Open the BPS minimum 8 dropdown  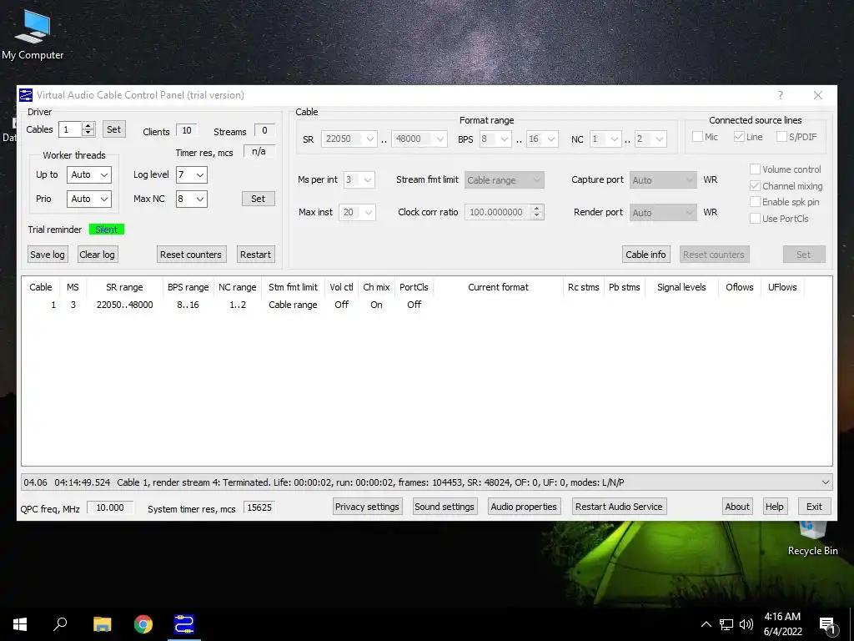[495, 139]
